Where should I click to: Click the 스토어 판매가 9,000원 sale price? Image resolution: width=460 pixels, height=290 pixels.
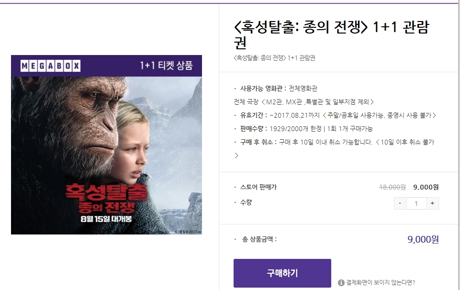[426, 187]
